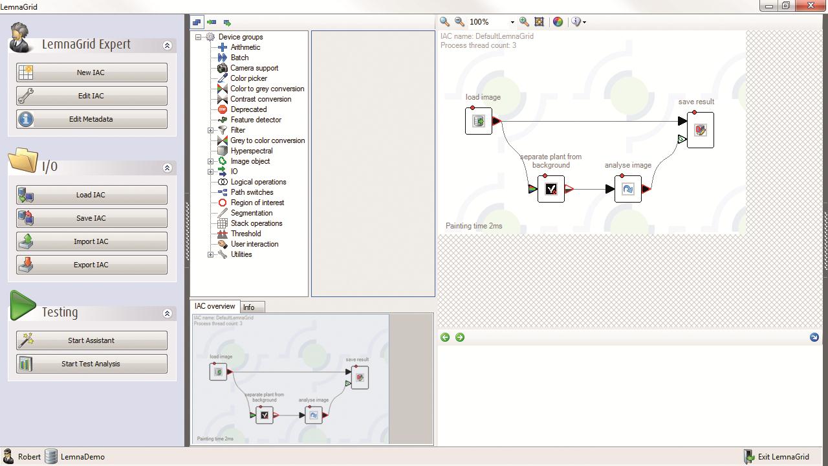The image size is (828, 466).
Task: Open the color wheel tool
Action: click(x=558, y=22)
